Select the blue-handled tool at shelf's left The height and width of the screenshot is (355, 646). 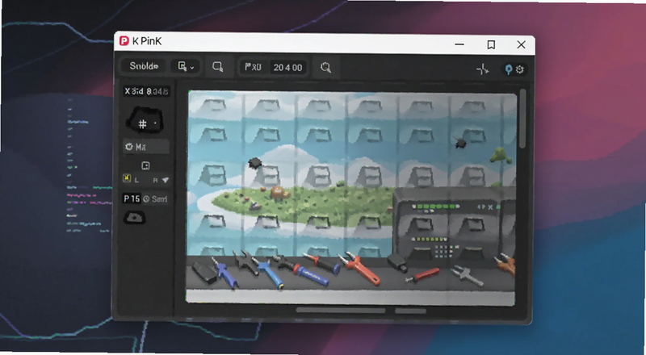[225, 272]
